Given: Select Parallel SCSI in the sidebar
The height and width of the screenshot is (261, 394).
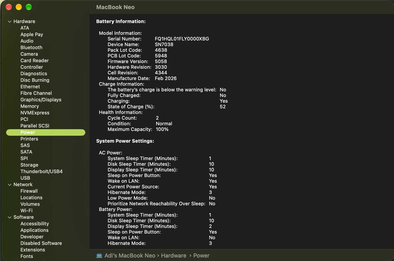Looking at the screenshot, I should [x=35, y=126].
